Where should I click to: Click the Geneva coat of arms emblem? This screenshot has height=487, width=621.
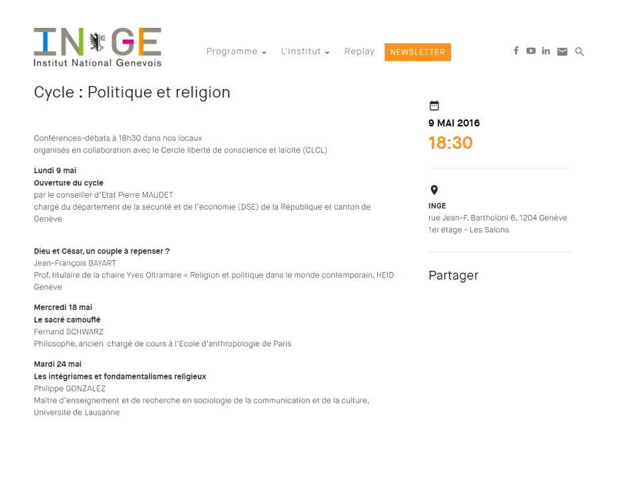(97, 42)
